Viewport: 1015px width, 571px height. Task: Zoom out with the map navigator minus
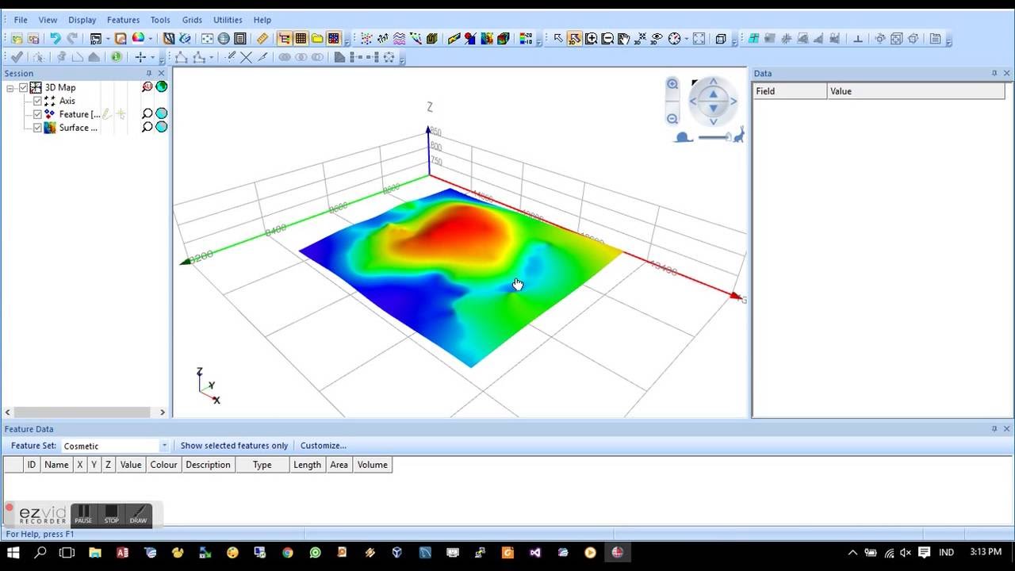pyautogui.click(x=672, y=119)
